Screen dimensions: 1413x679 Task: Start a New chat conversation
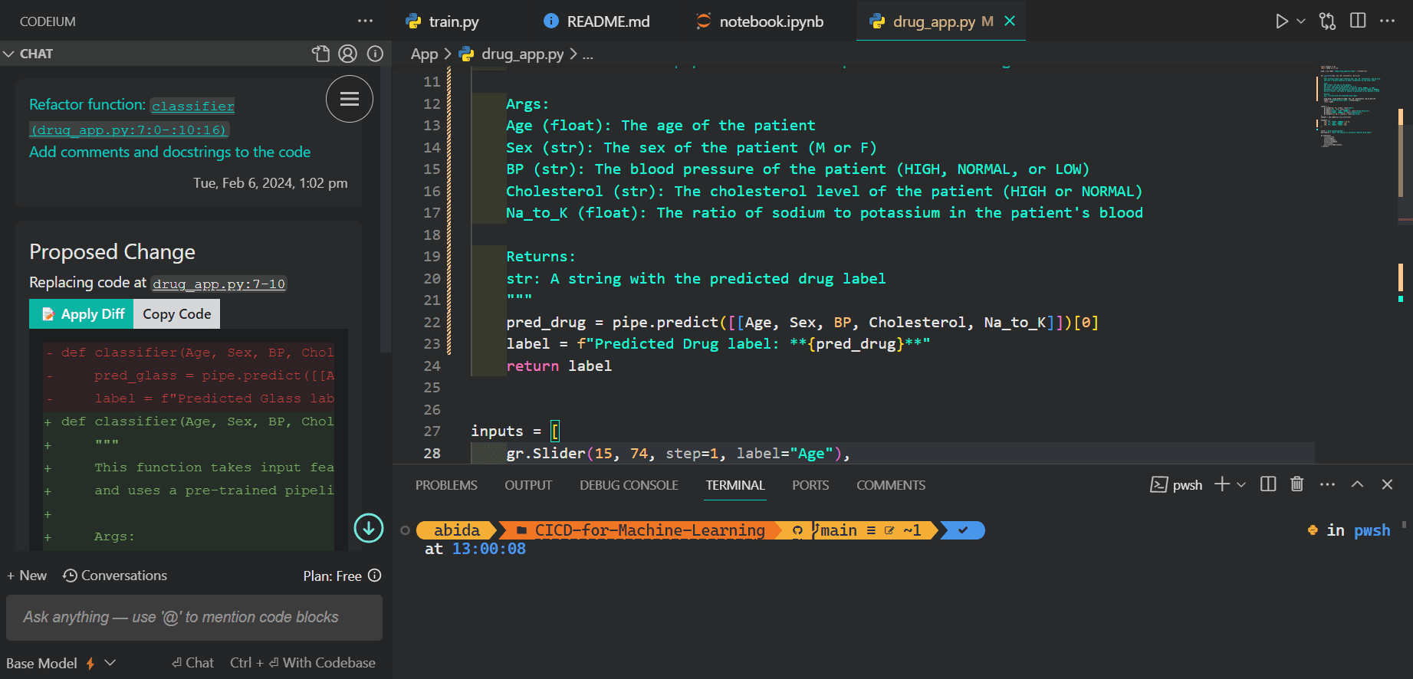pos(27,576)
